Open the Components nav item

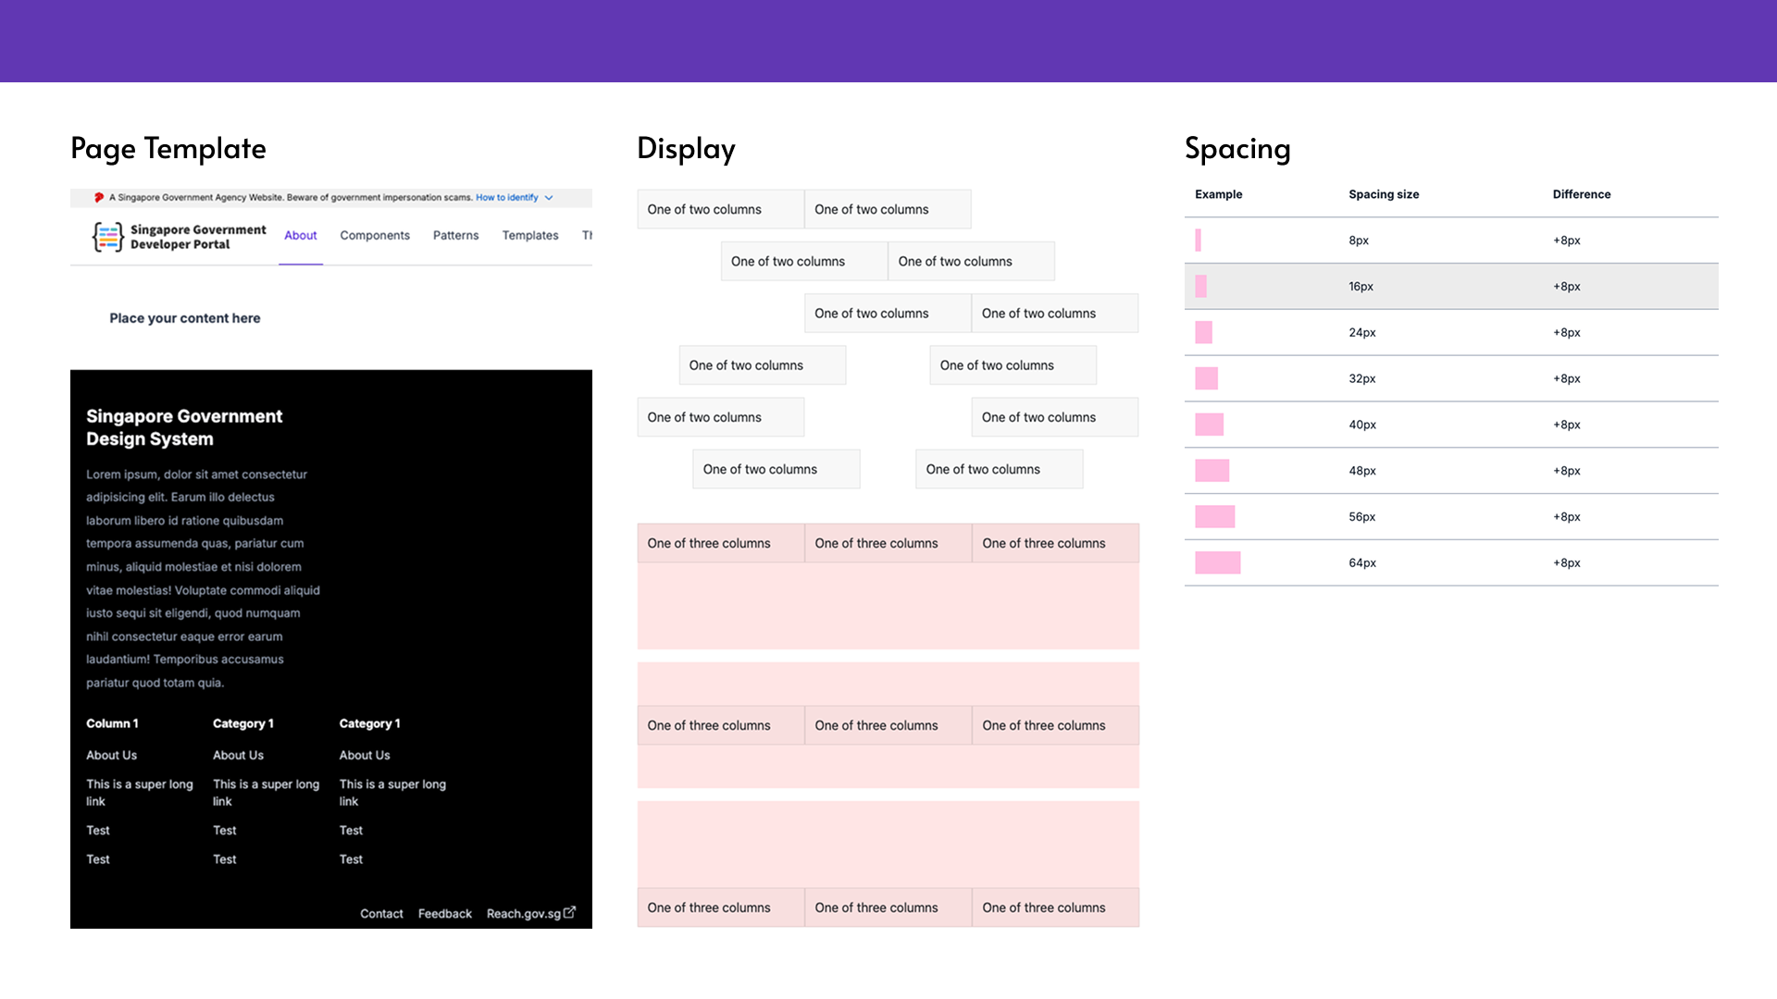(x=374, y=236)
